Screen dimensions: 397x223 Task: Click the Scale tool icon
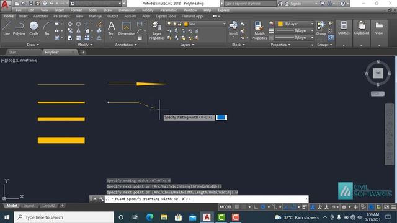tap(79, 38)
